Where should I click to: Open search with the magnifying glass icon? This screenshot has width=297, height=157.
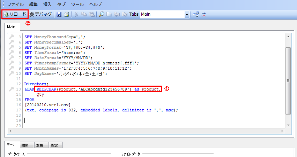[102, 14]
